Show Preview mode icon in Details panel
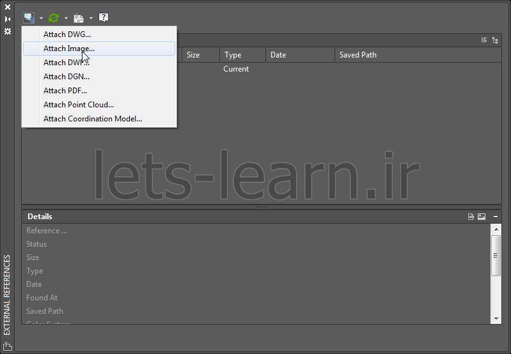This screenshot has width=511, height=354. [482, 216]
